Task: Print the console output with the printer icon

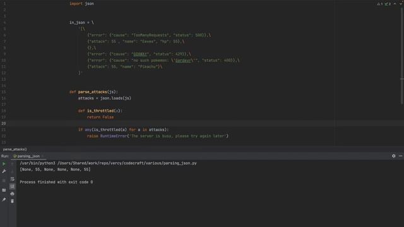Action: [x=12, y=194]
